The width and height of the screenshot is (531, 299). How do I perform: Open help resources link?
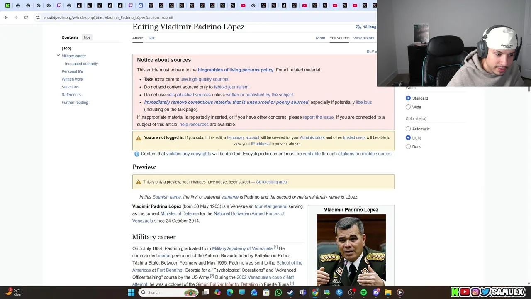pyautogui.click(x=194, y=125)
